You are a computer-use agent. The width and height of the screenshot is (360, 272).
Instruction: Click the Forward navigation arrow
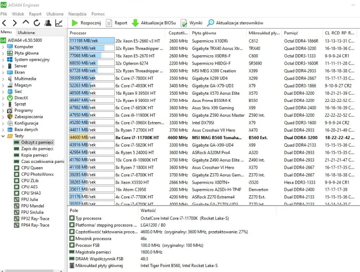[x=15, y=23]
